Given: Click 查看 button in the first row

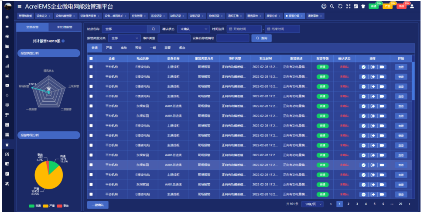Looking at the screenshot, I should 401,67.
